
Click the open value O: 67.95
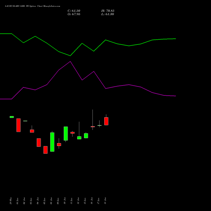pos(74,14)
